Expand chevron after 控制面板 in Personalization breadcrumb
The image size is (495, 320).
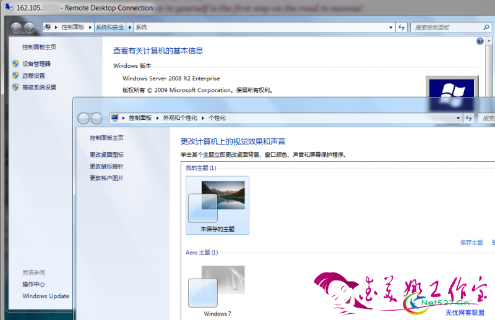click(158, 118)
